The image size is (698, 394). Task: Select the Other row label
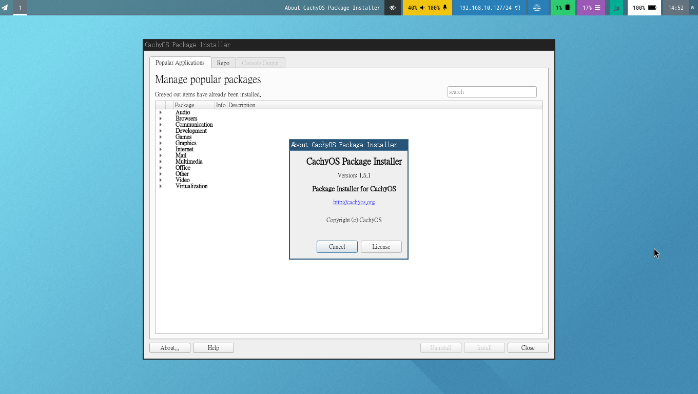pos(182,174)
